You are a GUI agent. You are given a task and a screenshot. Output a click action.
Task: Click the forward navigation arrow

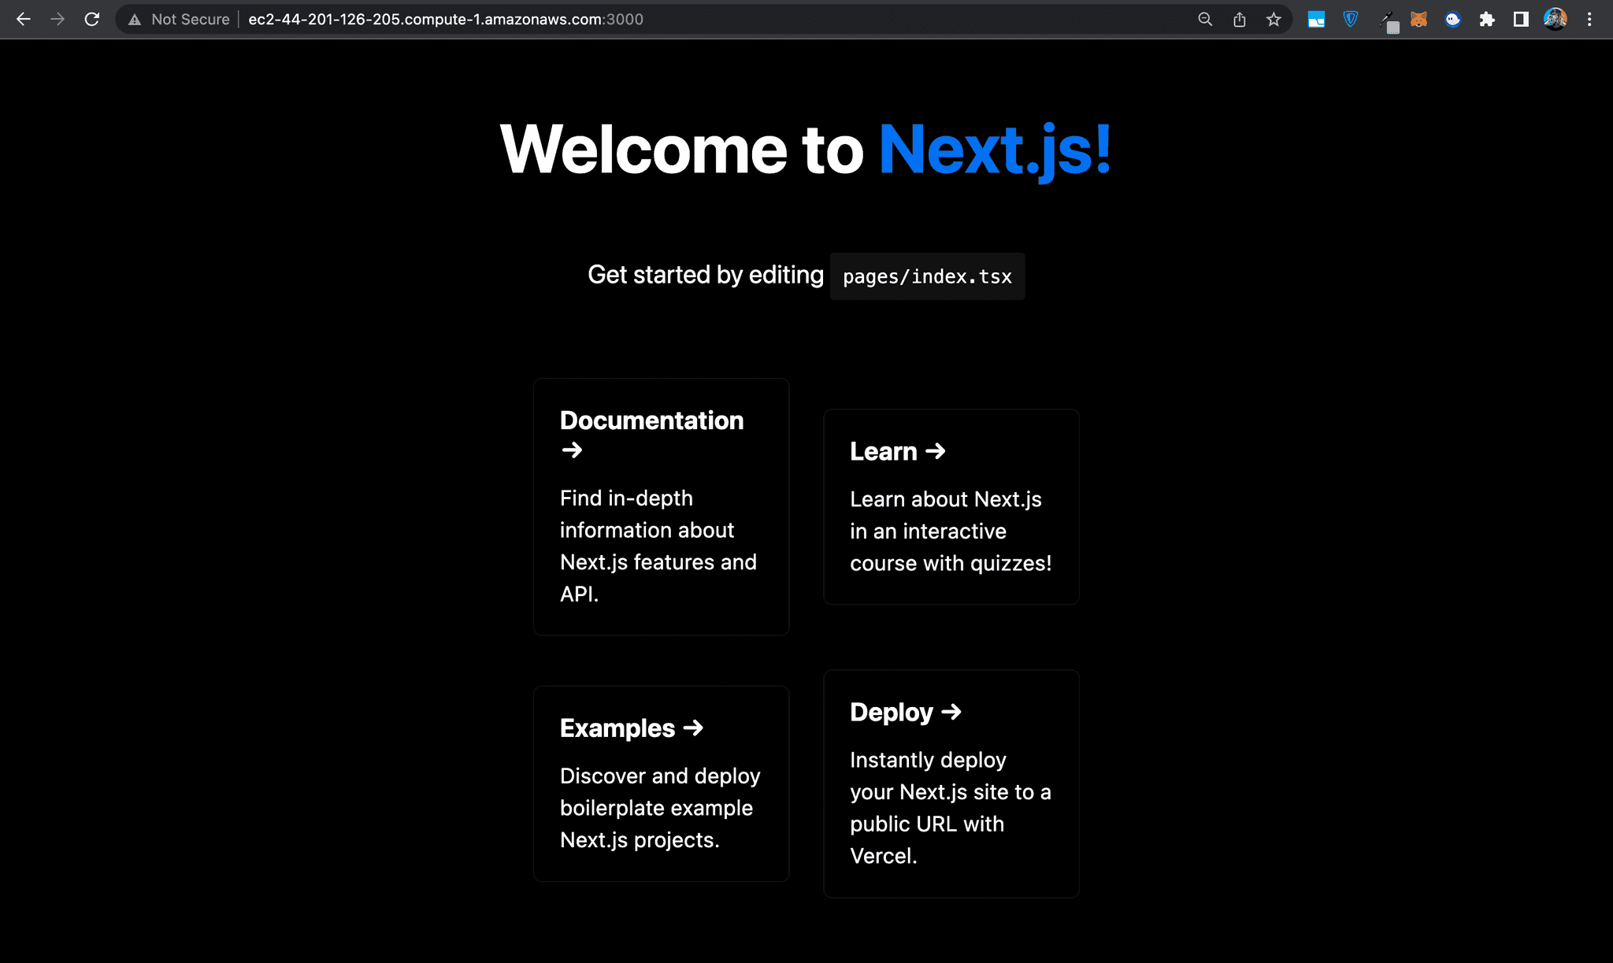pos(57,19)
